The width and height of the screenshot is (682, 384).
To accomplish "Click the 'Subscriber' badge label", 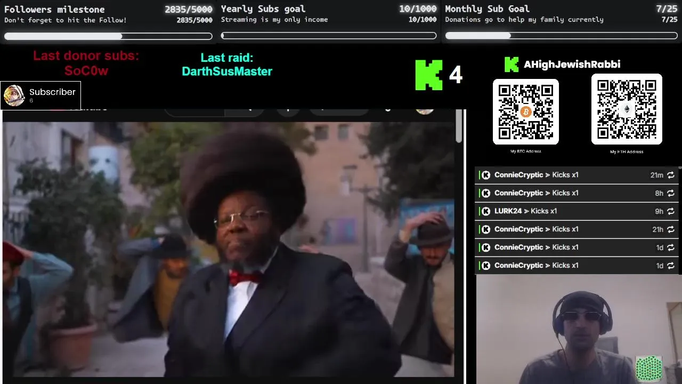I will [x=52, y=92].
